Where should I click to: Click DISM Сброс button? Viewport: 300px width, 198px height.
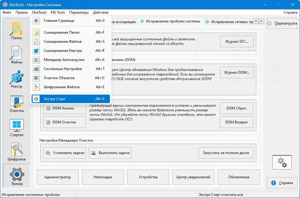[237, 108]
